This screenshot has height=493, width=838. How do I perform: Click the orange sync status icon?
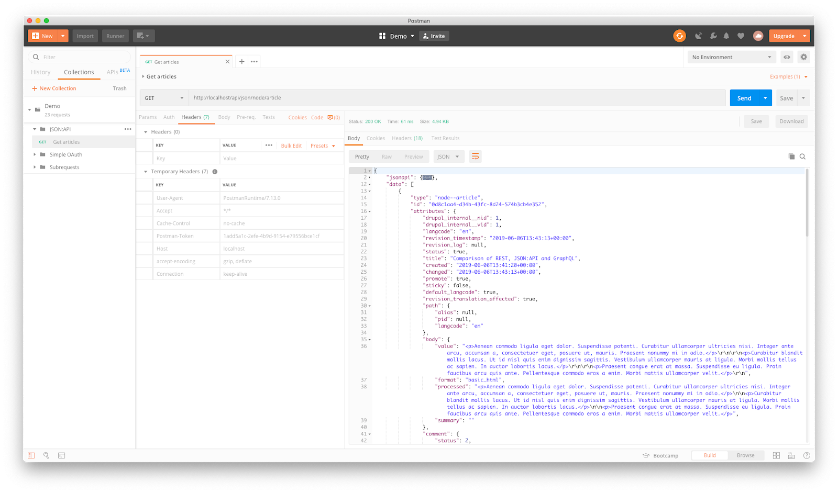click(679, 36)
